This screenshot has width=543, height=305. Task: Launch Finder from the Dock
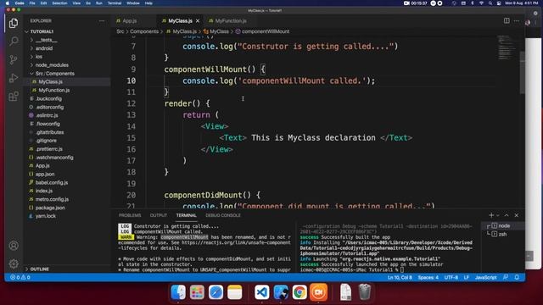178,292
